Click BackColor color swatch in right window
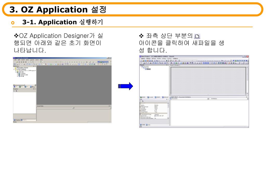The width and height of the screenshot is (266, 184). (155, 116)
